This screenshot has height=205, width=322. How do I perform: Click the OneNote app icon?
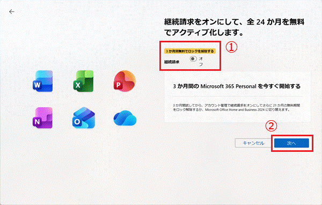tap(43, 118)
